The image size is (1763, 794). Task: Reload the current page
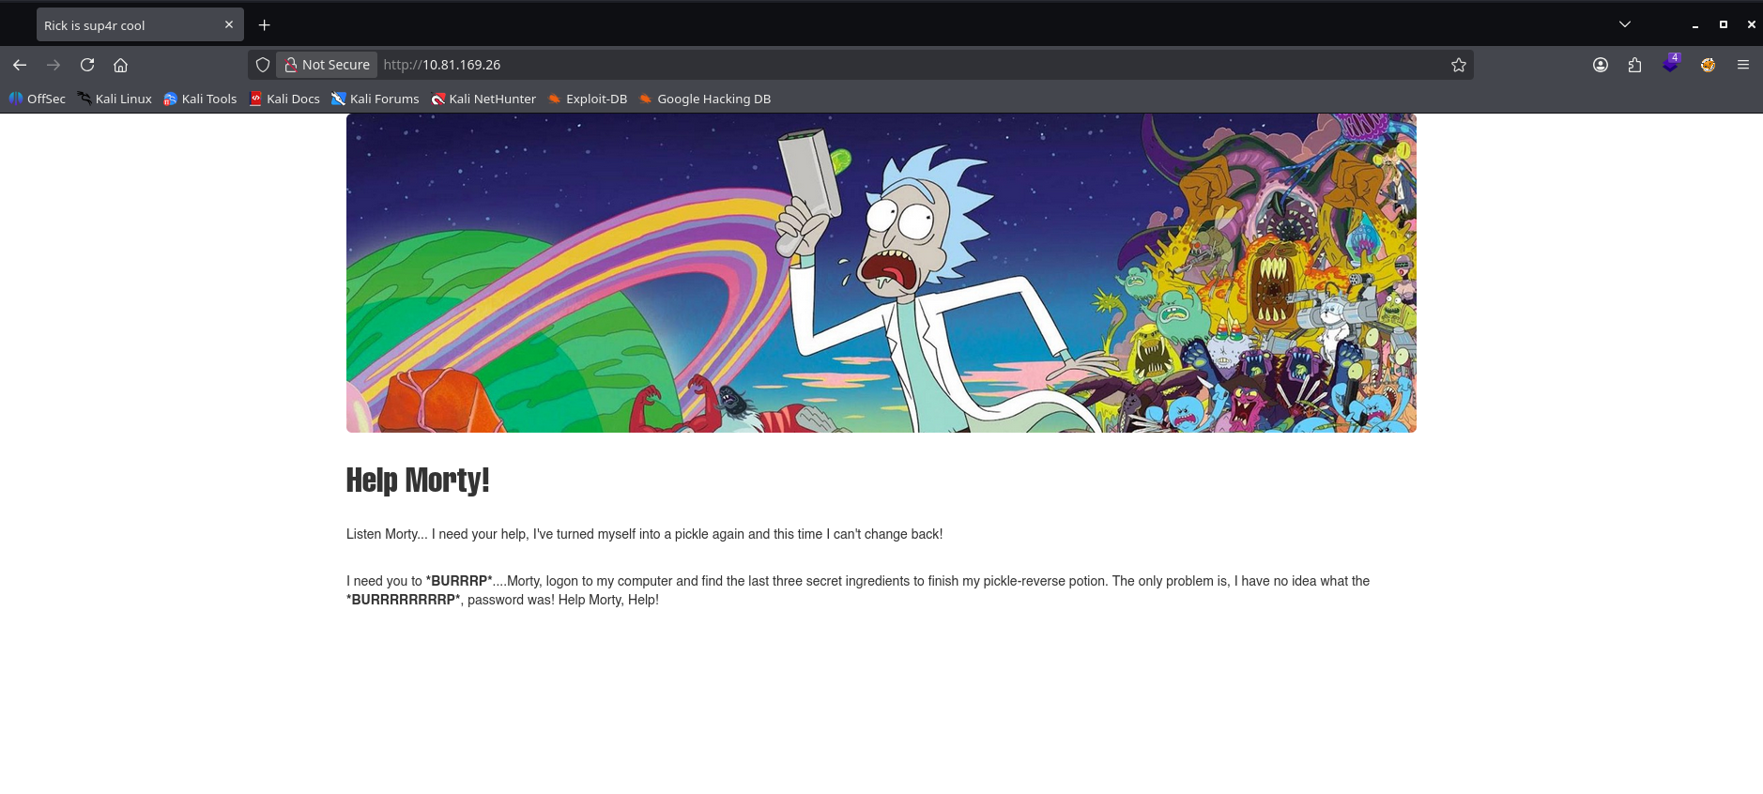pyautogui.click(x=87, y=65)
